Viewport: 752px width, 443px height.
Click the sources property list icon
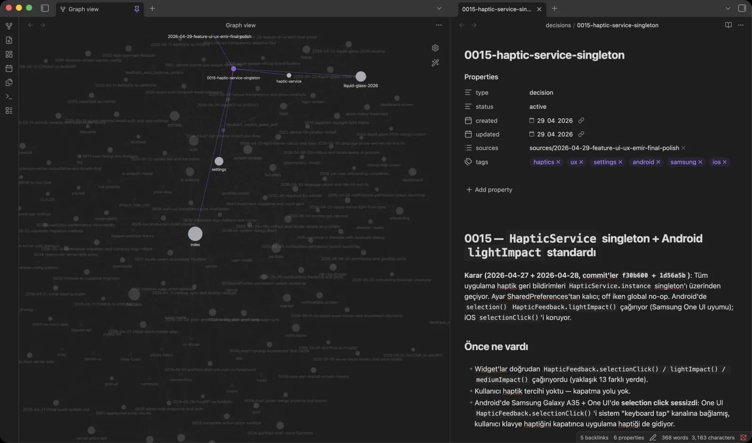[468, 148]
